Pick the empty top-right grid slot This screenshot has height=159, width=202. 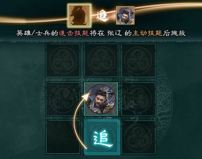coord(138,60)
